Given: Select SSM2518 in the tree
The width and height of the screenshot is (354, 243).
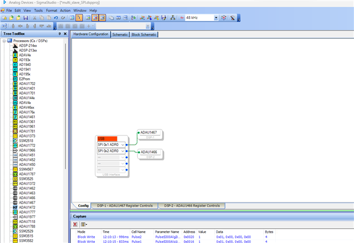Looking at the screenshot, I should (x=26, y=140).
